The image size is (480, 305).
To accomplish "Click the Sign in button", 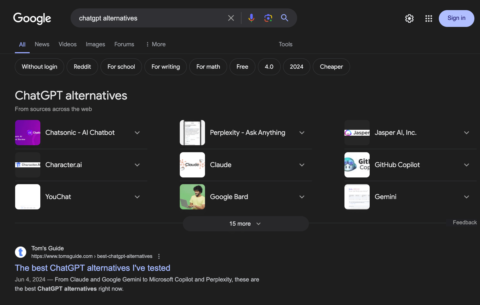I will (456, 19).
